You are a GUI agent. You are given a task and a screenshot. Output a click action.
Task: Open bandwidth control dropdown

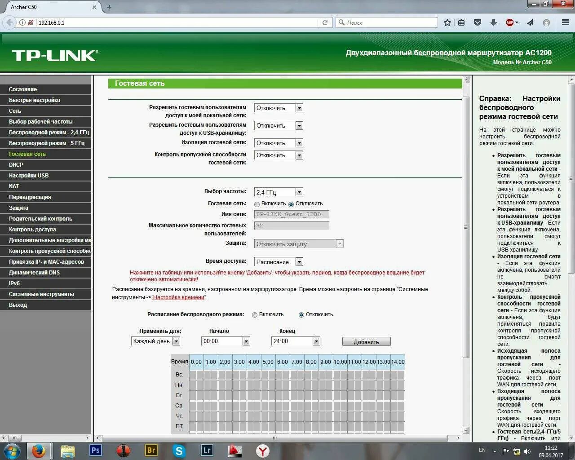click(279, 155)
